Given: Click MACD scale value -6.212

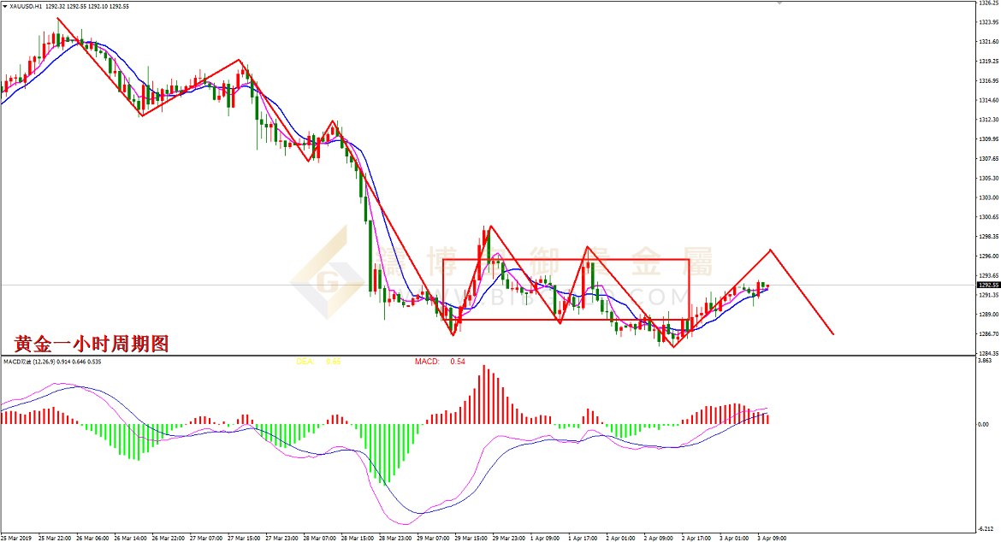Looking at the screenshot, I should coord(986,528).
